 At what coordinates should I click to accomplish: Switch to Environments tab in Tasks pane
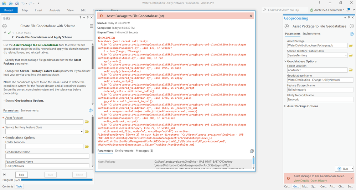click(30, 110)
